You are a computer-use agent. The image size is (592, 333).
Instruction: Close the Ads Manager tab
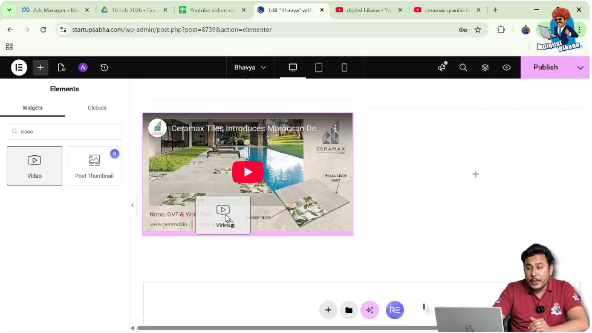pos(87,10)
